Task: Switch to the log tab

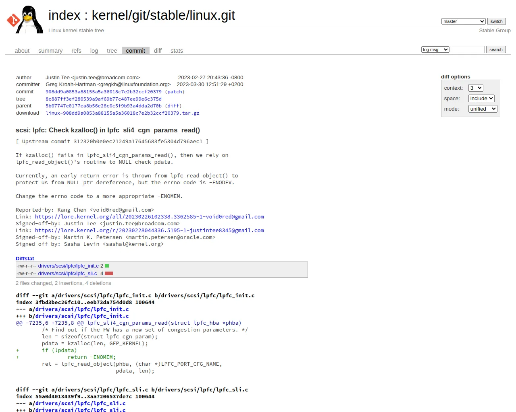Action: pyautogui.click(x=94, y=51)
